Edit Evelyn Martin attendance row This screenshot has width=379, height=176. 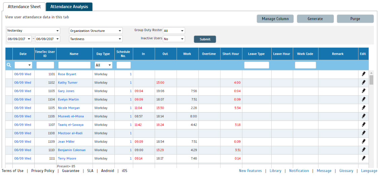(x=364, y=99)
